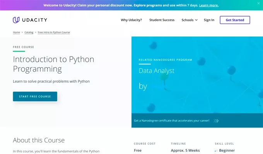Close the welcome discount banner

258,3
